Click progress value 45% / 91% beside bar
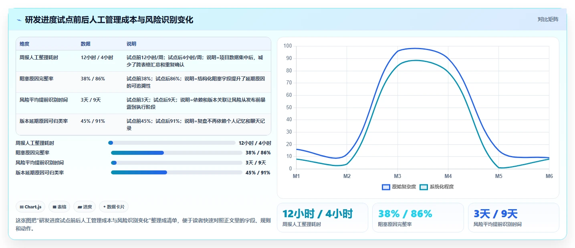This screenshot has width=575, height=248. click(258, 173)
